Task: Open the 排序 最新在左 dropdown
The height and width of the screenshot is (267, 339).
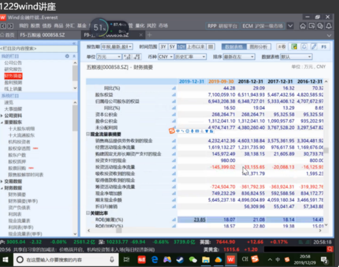Action: coord(239,57)
